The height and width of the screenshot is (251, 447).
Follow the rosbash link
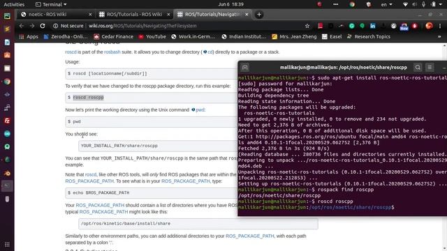112,52
